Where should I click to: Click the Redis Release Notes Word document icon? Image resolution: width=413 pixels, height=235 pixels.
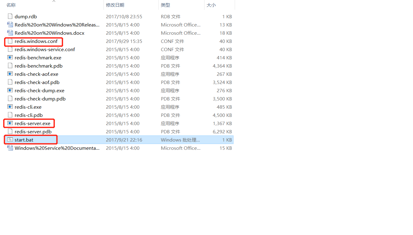(x=10, y=25)
